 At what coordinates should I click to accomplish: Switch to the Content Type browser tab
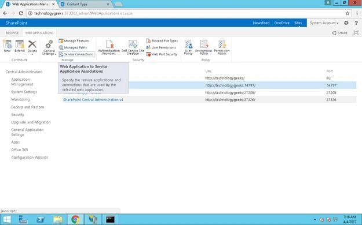tap(85, 4)
